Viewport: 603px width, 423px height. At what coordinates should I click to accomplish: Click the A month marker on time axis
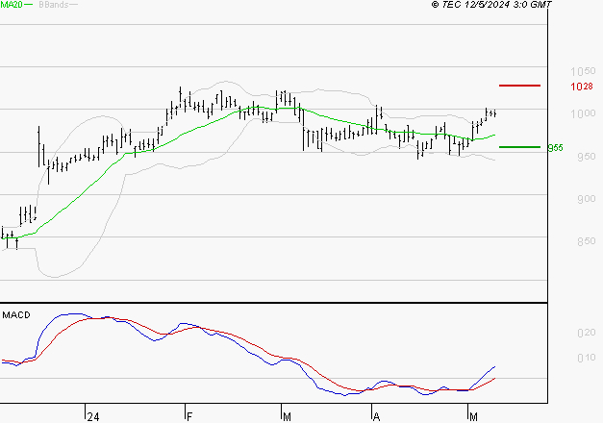click(376, 417)
